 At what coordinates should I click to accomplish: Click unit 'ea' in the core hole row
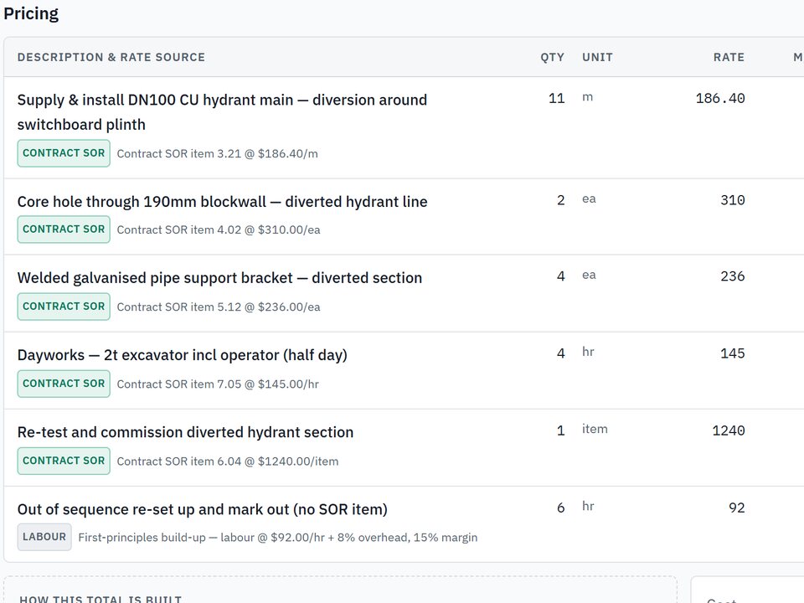[x=589, y=199]
